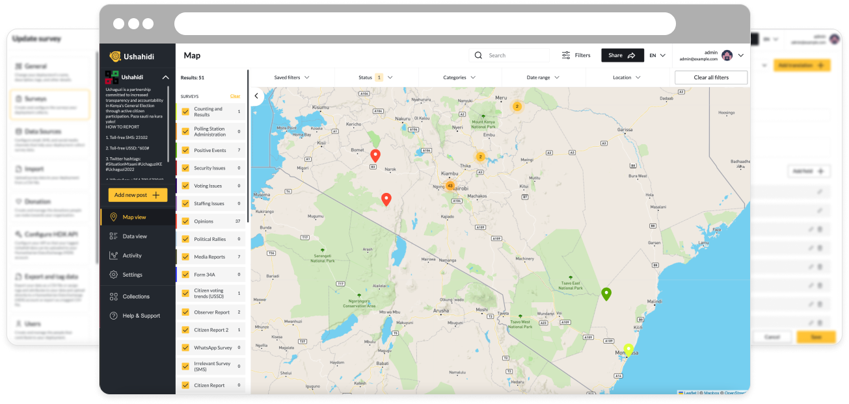Click the map view pin icon in sidebar
Viewport: 849px width, 404px height.
(114, 217)
